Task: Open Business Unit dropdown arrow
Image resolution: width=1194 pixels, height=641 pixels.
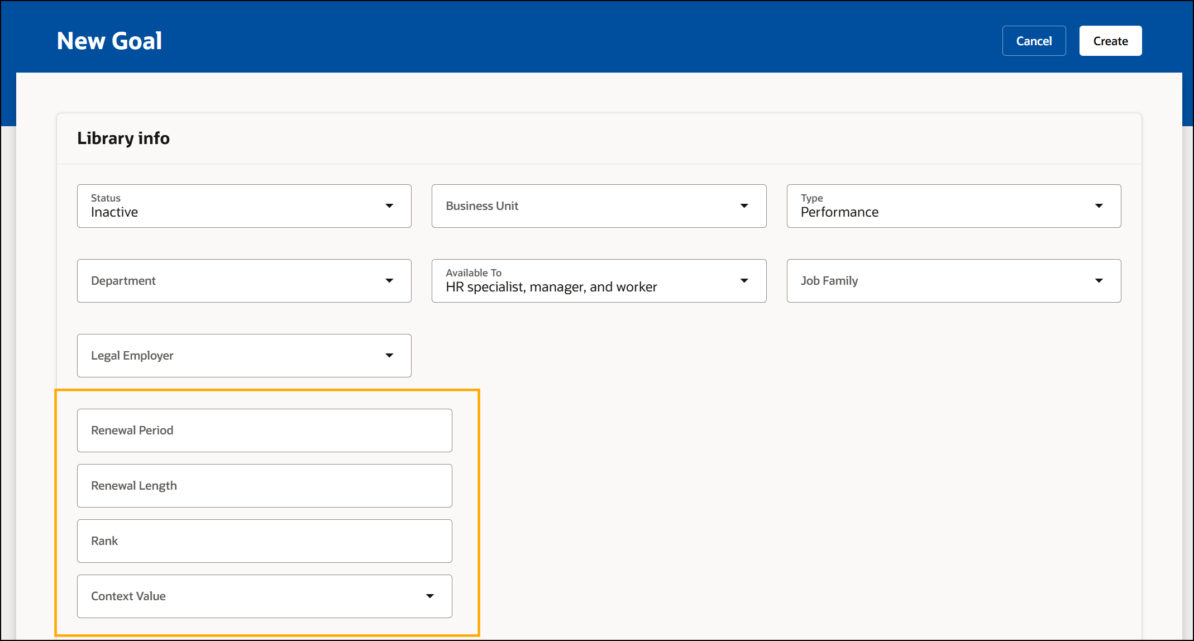Action: pos(744,206)
